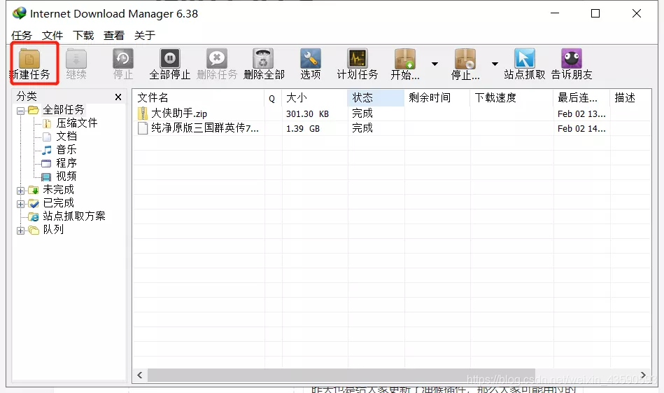Launch the 站点抓取 site grabber icon

(525, 59)
